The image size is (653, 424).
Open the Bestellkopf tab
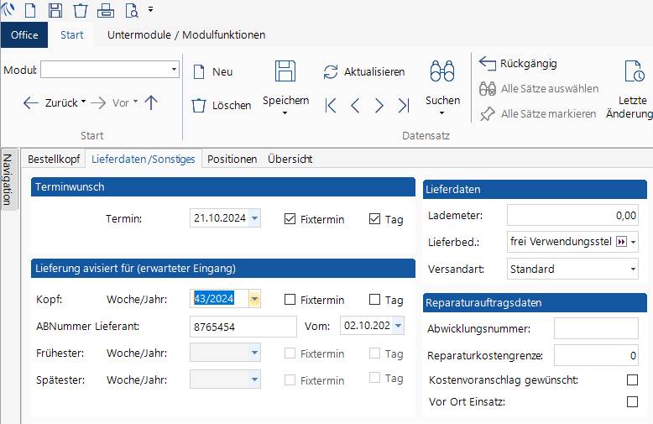(x=54, y=159)
